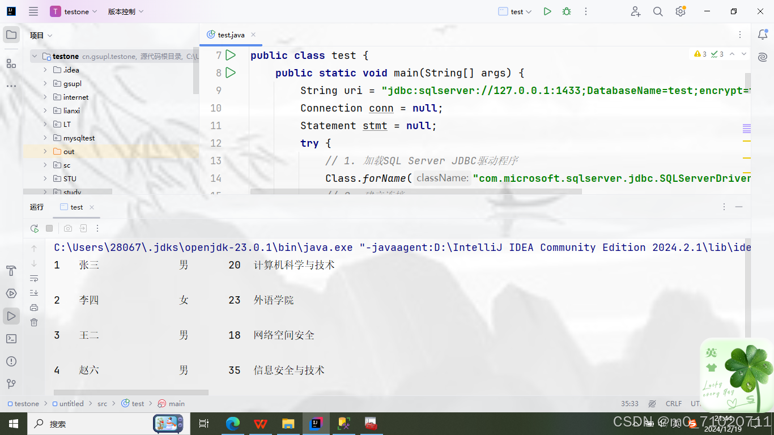Open Microsoft Edge from taskbar
The width and height of the screenshot is (774, 435).
click(x=233, y=424)
